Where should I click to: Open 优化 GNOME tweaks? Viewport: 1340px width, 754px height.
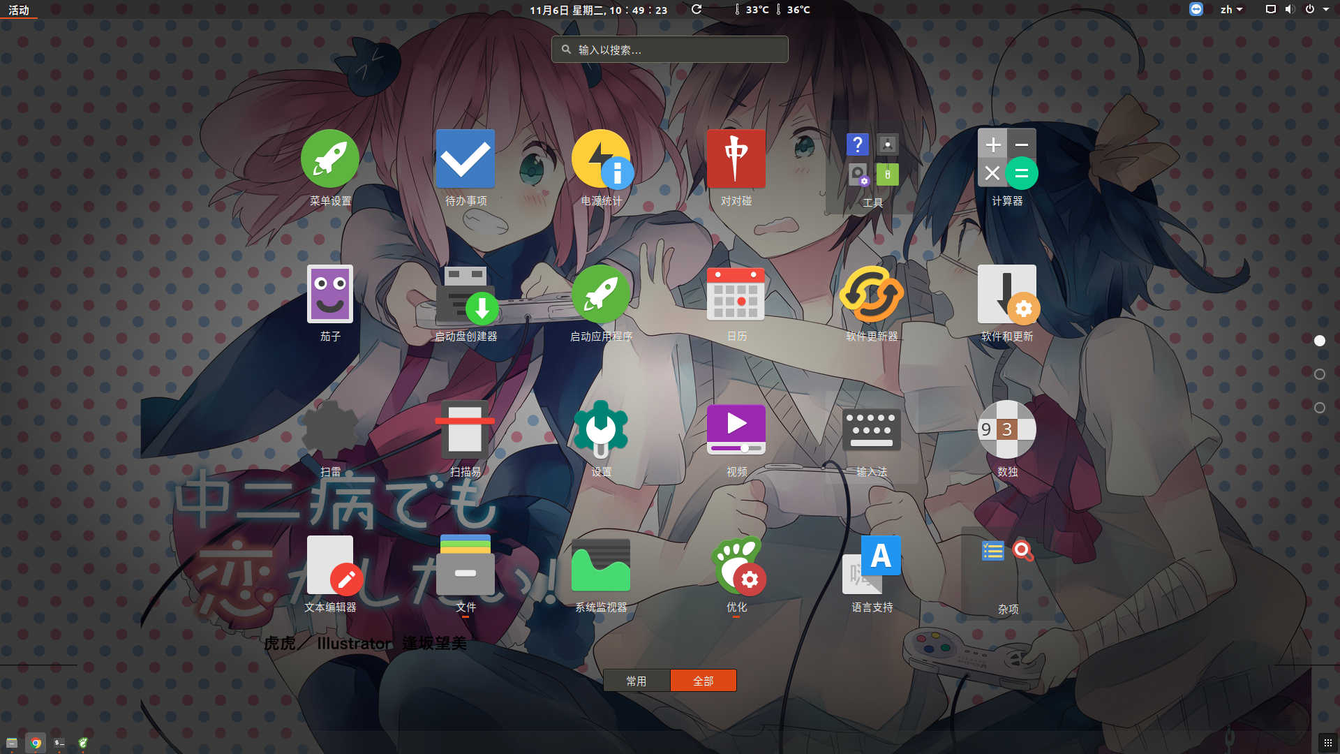tap(736, 575)
